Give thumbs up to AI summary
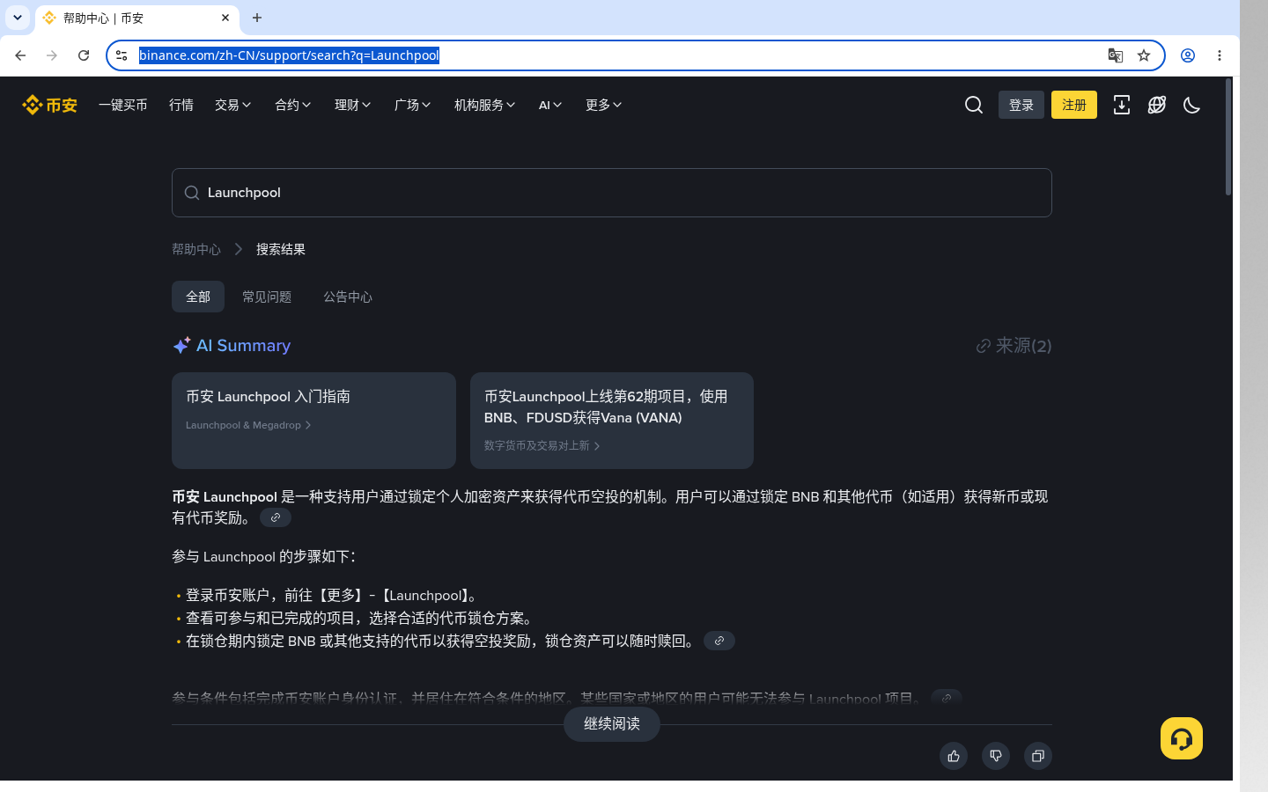The width and height of the screenshot is (1268, 792). tap(954, 756)
